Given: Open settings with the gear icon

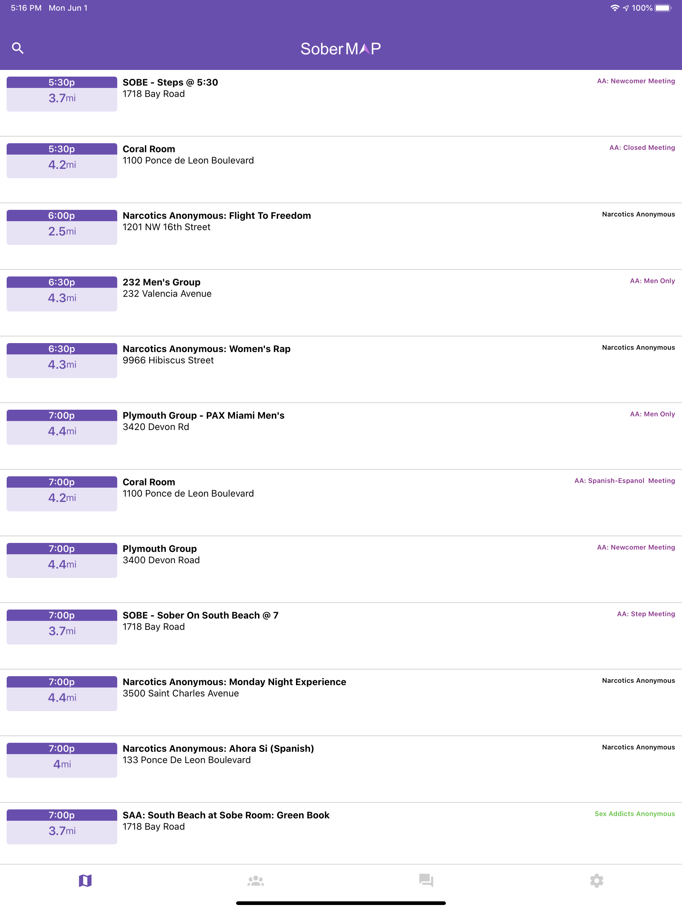Looking at the screenshot, I should pos(596,880).
